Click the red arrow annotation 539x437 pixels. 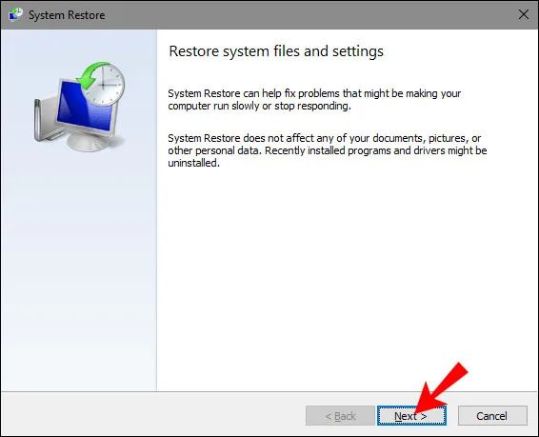tap(441, 387)
